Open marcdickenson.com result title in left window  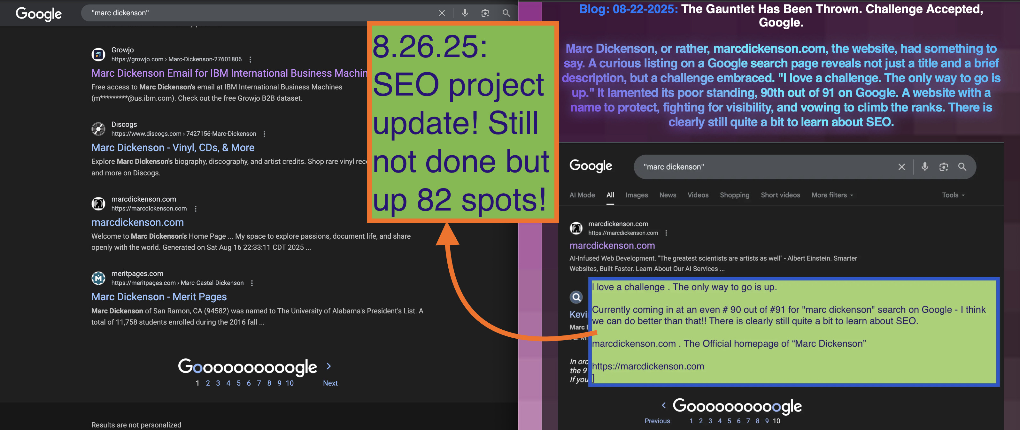137,222
